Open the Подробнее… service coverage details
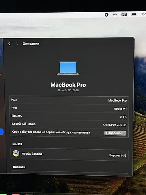This screenshot has width=146, height=195. [x=115, y=133]
